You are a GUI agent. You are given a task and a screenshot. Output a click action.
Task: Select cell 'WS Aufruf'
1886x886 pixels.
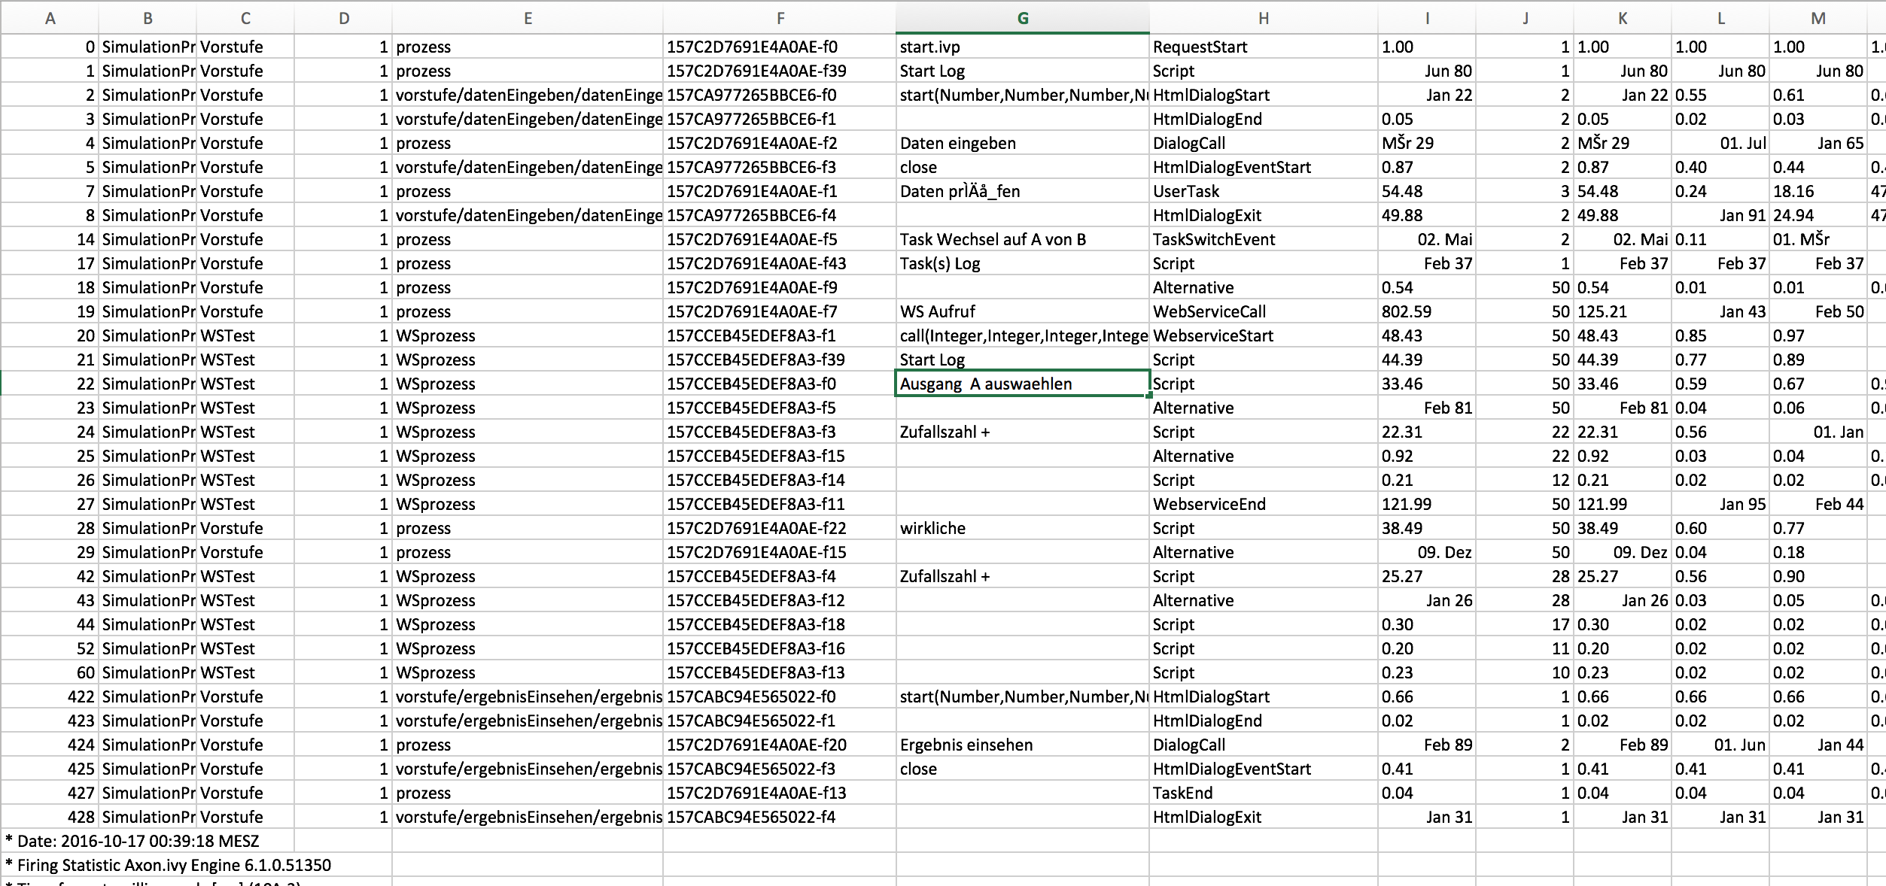click(1023, 311)
